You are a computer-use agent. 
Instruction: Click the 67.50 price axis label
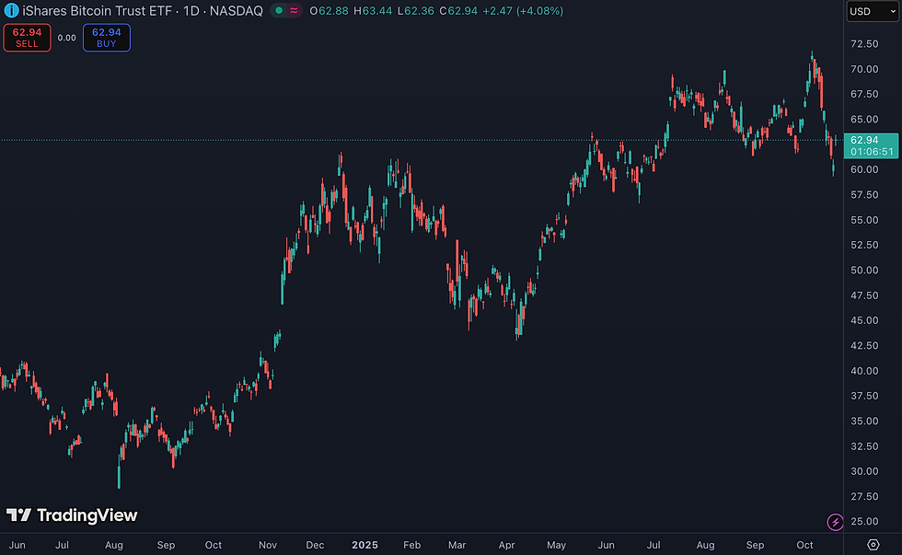[x=864, y=94]
